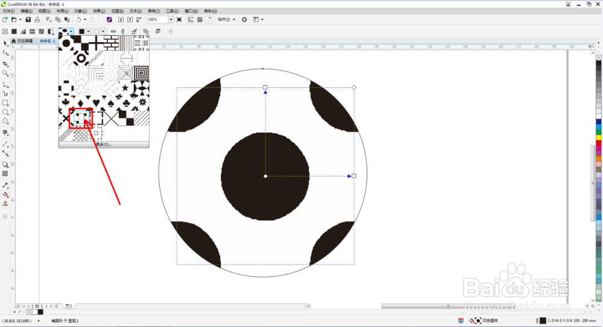
Task: Click the purple search content icon
Action: pos(109,20)
